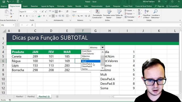
Task: Apply percent style with % icon
Action: tap(78, 16)
